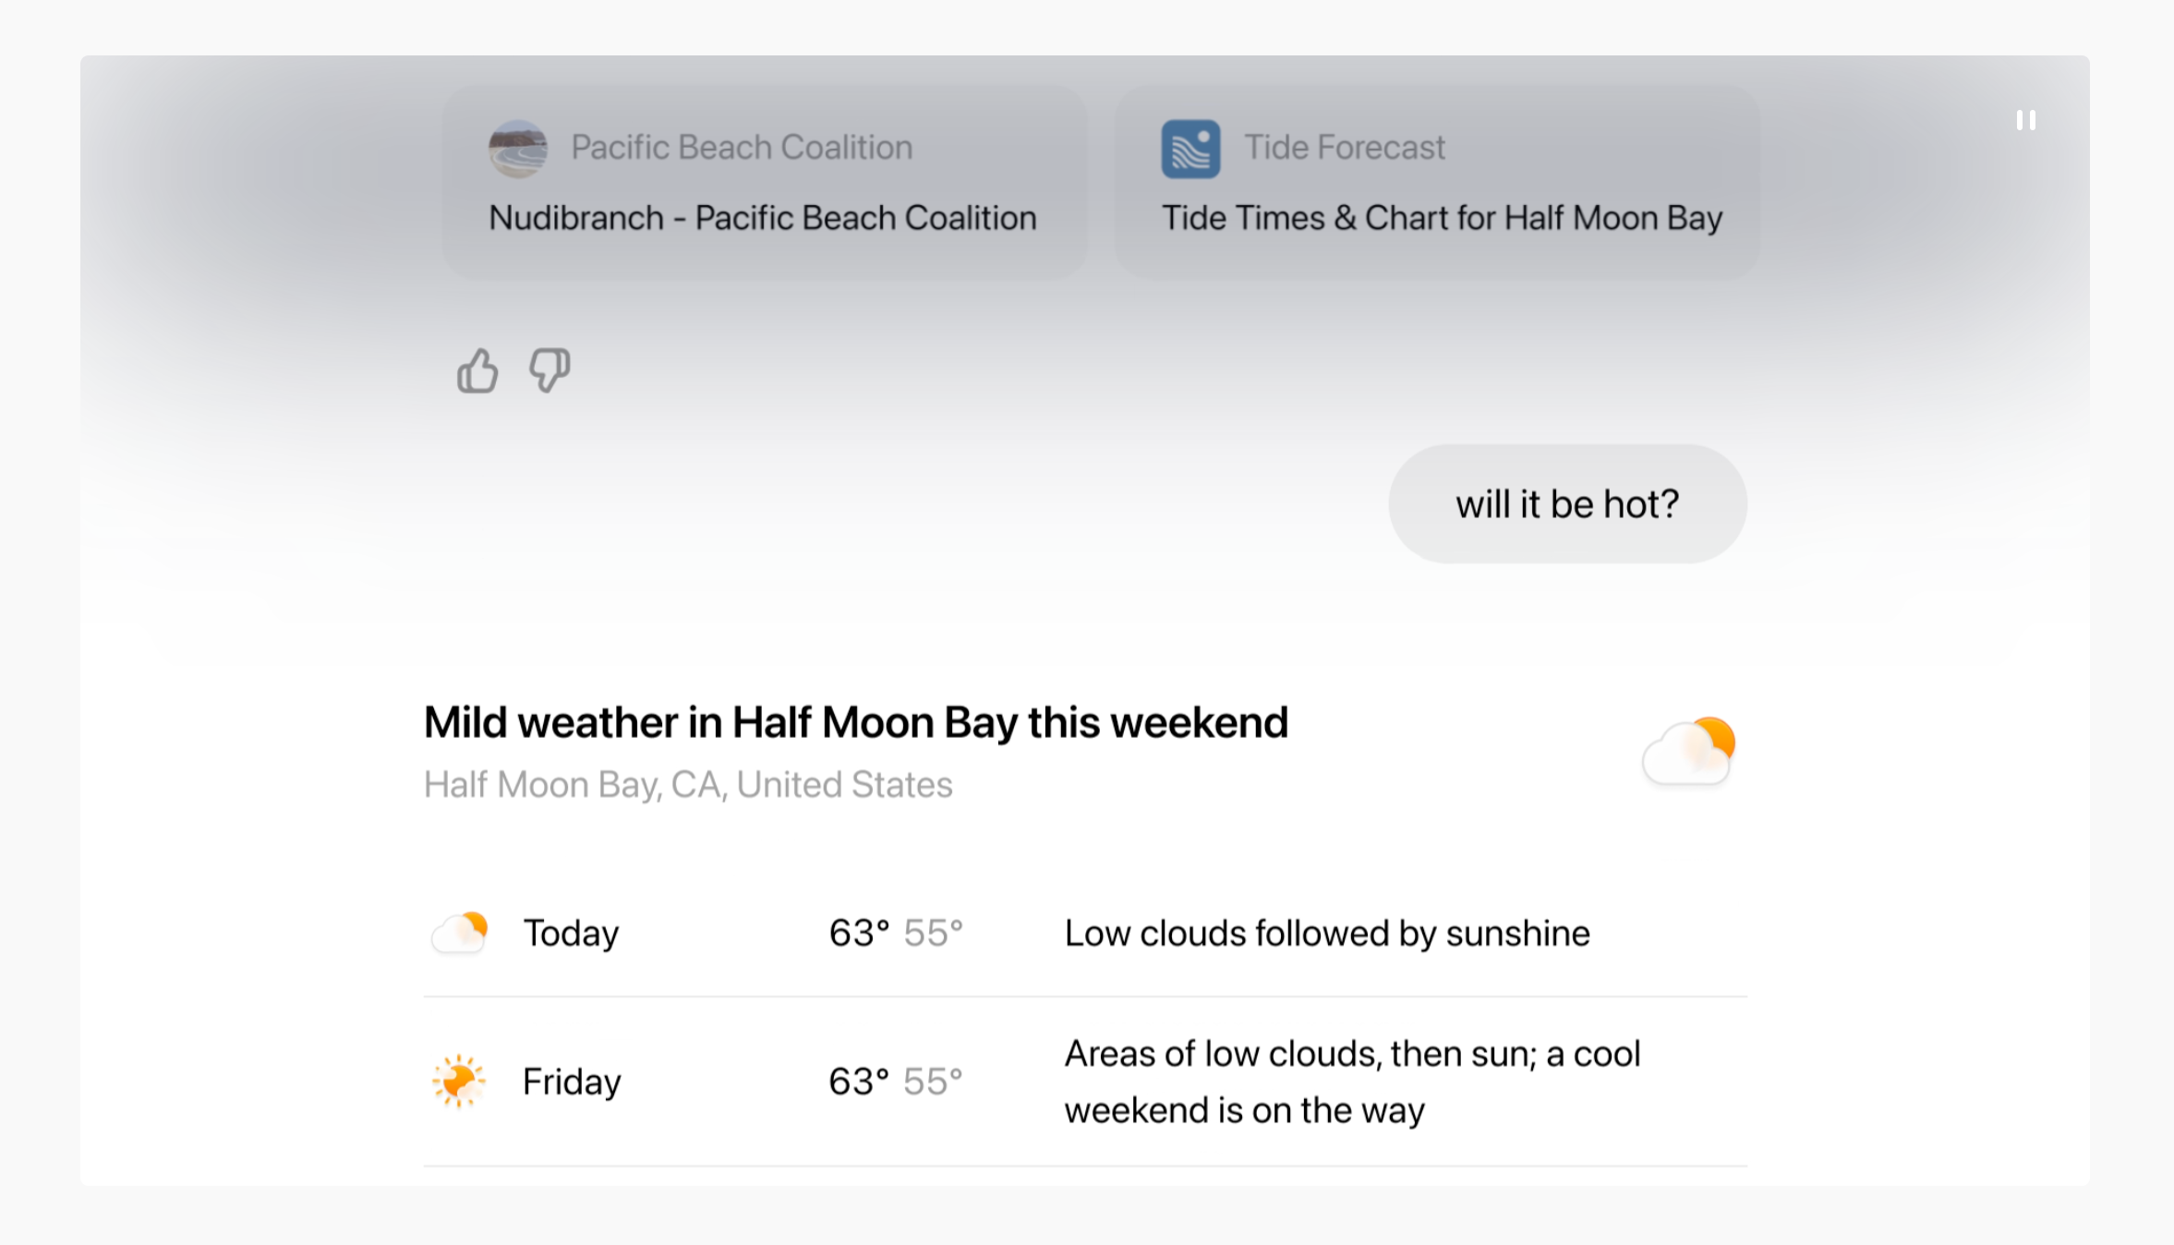This screenshot has width=2174, height=1245.
Task: Click the Pacific Beach Coalition logo thumbnail
Action: click(x=518, y=148)
